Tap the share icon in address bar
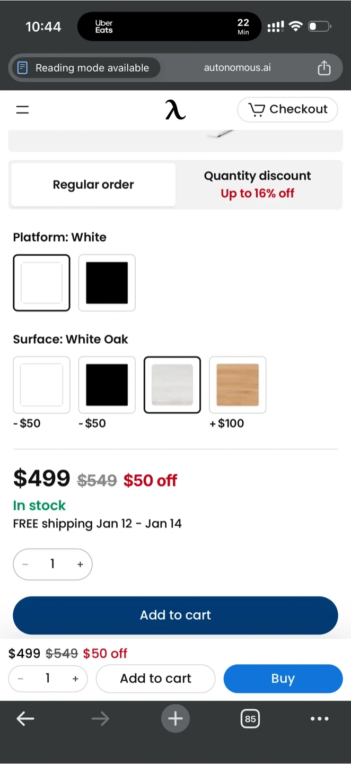The image size is (351, 764). pyautogui.click(x=324, y=68)
